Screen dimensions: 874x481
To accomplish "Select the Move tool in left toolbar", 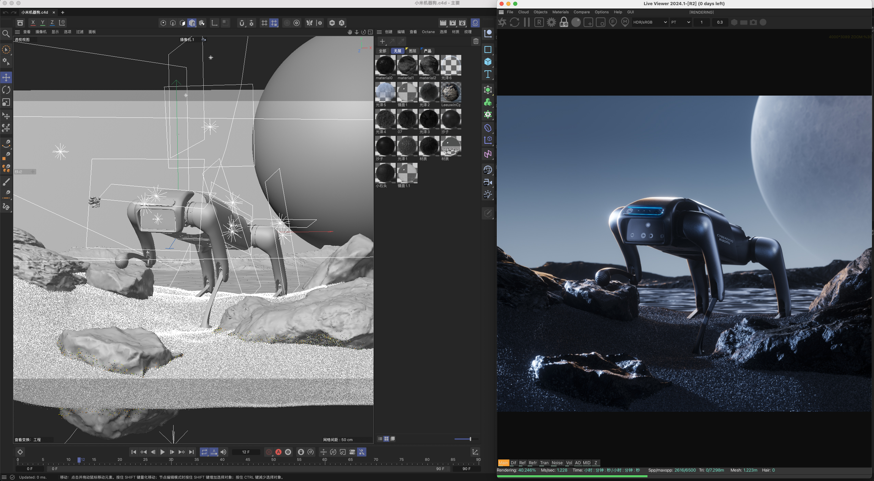I will point(6,77).
